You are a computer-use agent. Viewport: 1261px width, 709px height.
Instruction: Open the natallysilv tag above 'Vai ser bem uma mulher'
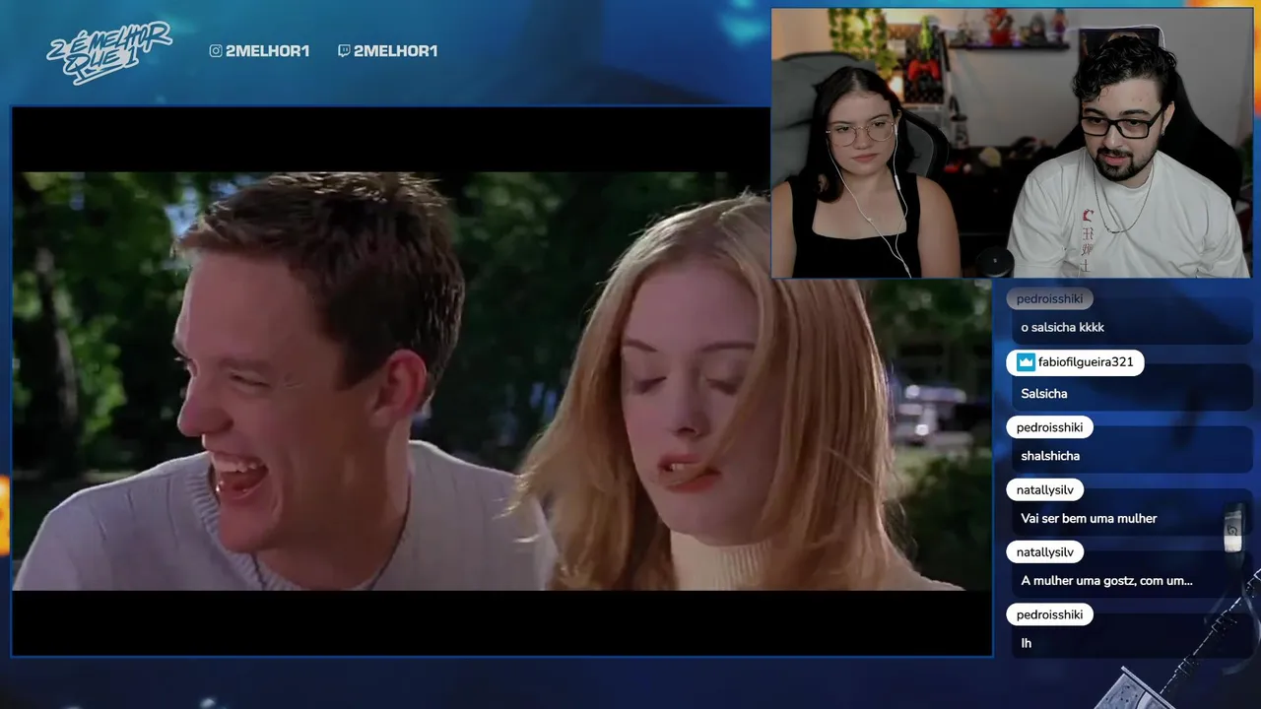(x=1044, y=489)
